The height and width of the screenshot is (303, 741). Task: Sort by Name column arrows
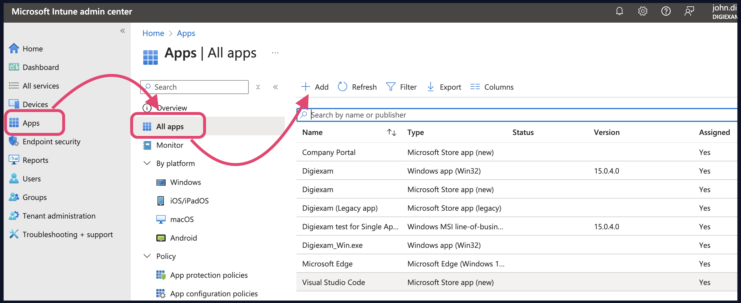(x=392, y=133)
